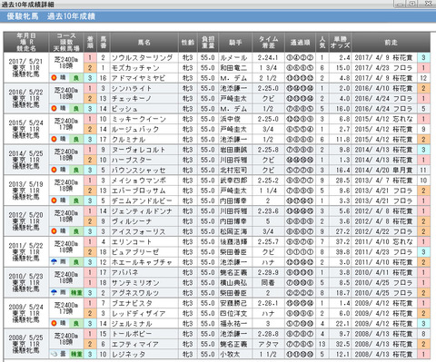Click the odds value 28.5

click(x=342, y=181)
